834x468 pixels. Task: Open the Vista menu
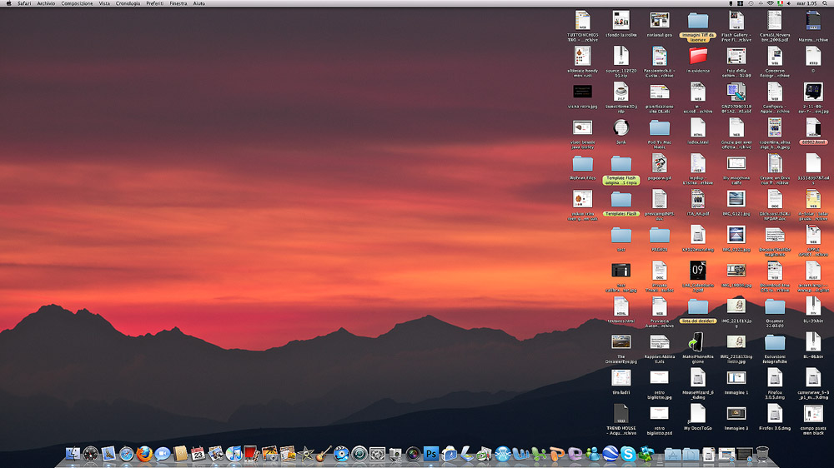click(x=104, y=3)
